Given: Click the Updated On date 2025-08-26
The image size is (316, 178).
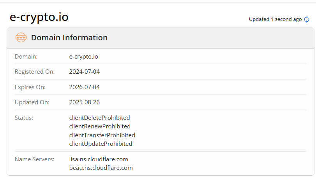Looking at the screenshot, I should pos(84,102).
